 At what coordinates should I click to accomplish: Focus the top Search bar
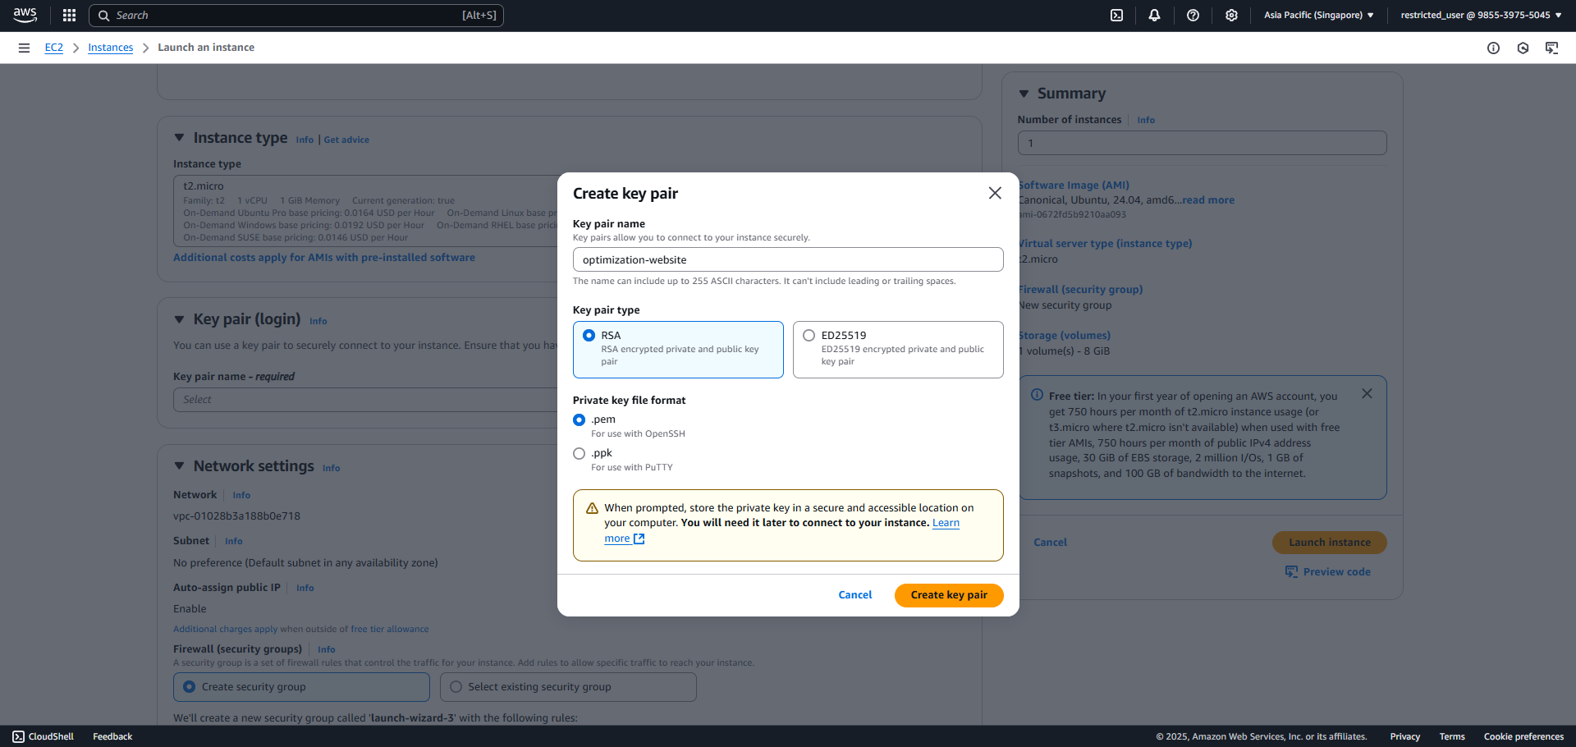pyautogui.click(x=295, y=16)
